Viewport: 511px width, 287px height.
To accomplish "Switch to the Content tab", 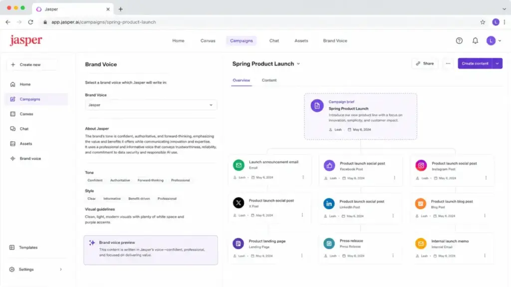I will [269, 80].
